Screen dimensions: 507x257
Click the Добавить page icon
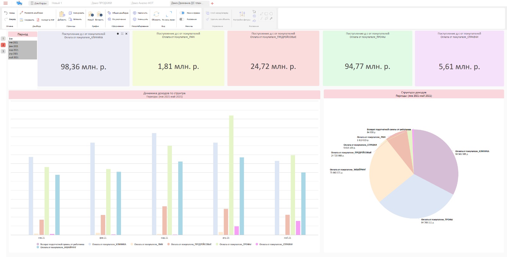point(62,14)
